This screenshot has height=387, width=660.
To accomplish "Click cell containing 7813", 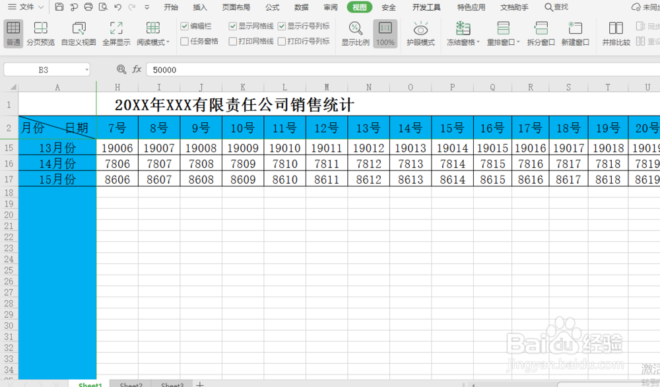I will [411, 163].
